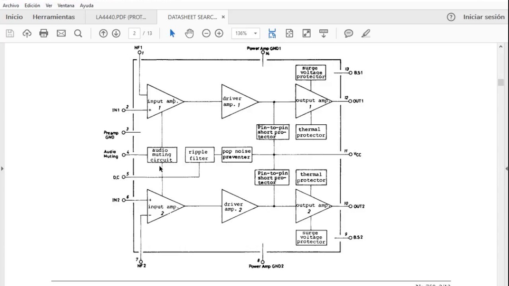
Task: Go to the Inicio view
Action: coord(14,17)
